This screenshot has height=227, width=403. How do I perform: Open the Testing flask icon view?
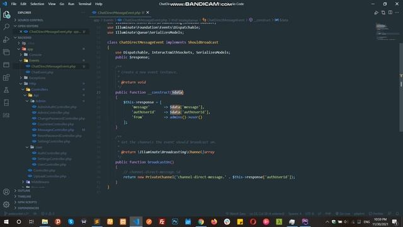6,90
